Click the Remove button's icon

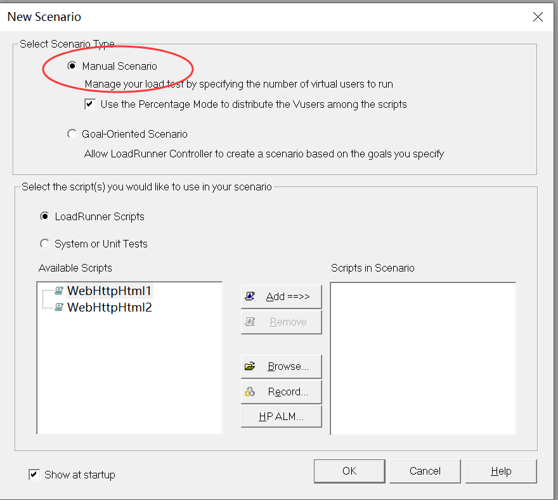(250, 322)
